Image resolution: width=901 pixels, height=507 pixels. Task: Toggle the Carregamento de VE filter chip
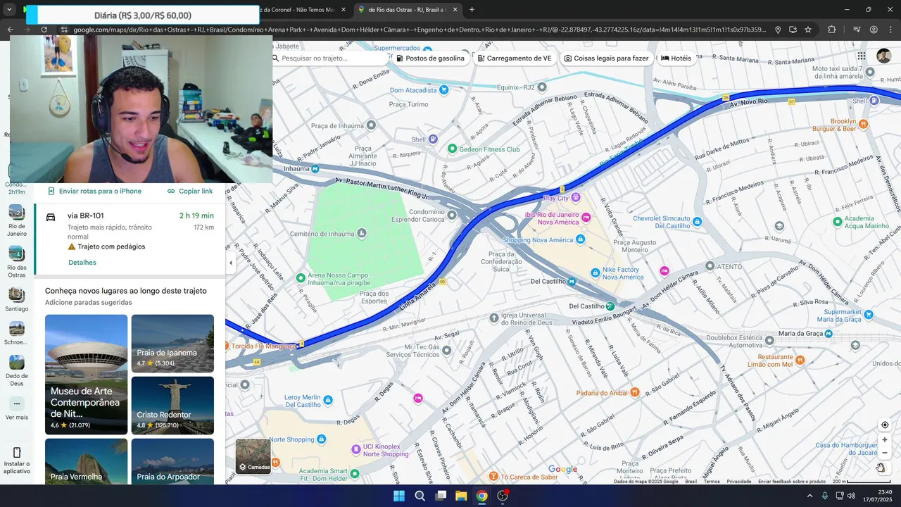[514, 58]
